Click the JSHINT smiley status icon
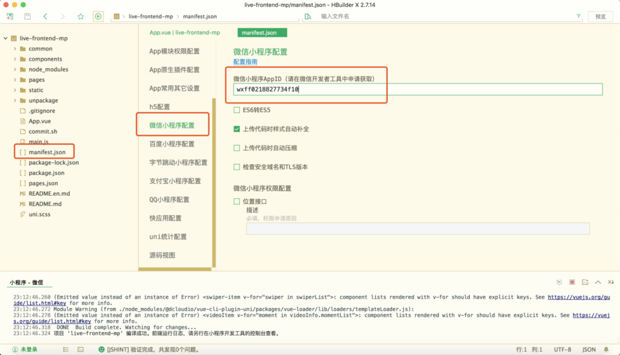This screenshot has width=620, height=355. pyautogui.click(x=102, y=349)
